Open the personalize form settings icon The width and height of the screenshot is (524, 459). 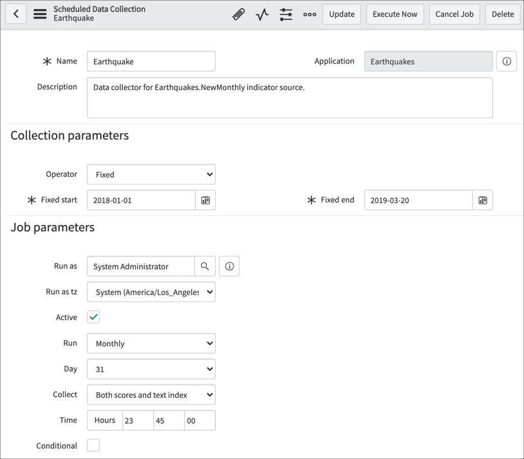(286, 14)
